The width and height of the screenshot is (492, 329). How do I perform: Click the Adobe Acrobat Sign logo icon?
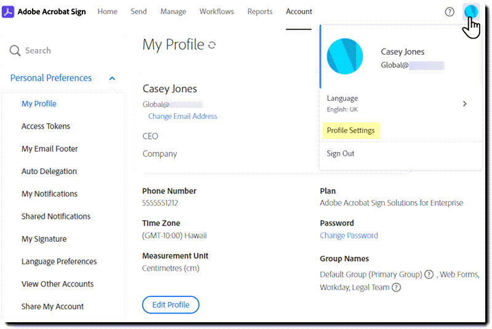point(8,12)
